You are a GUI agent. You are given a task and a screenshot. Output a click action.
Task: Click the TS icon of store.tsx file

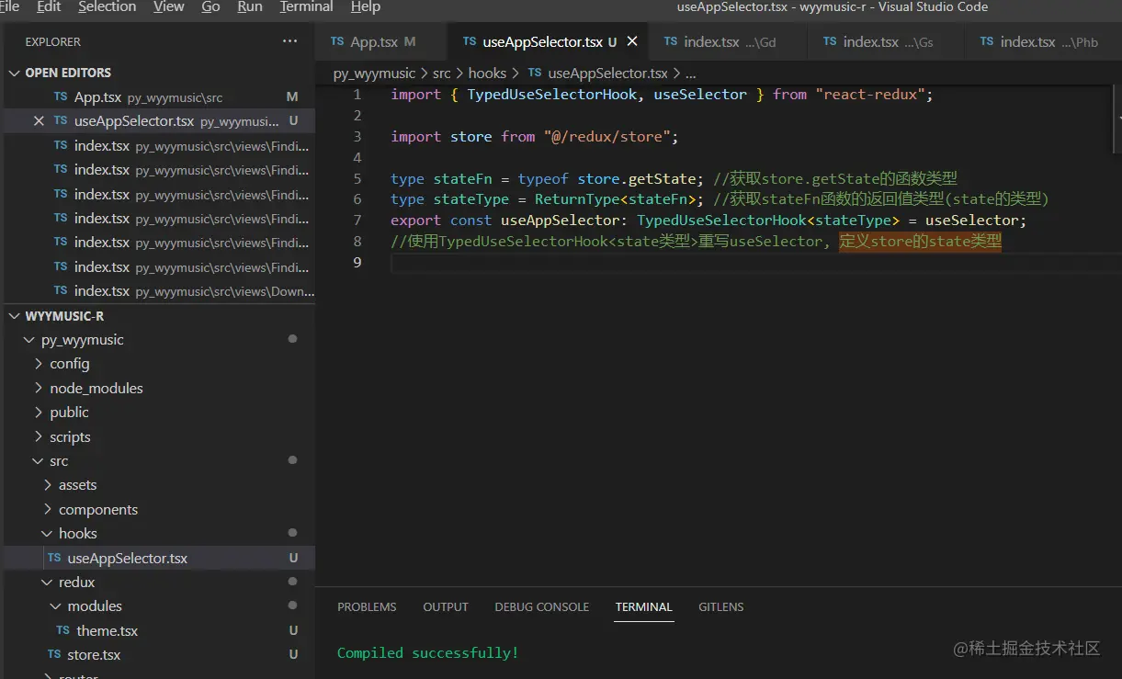(x=54, y=655)
